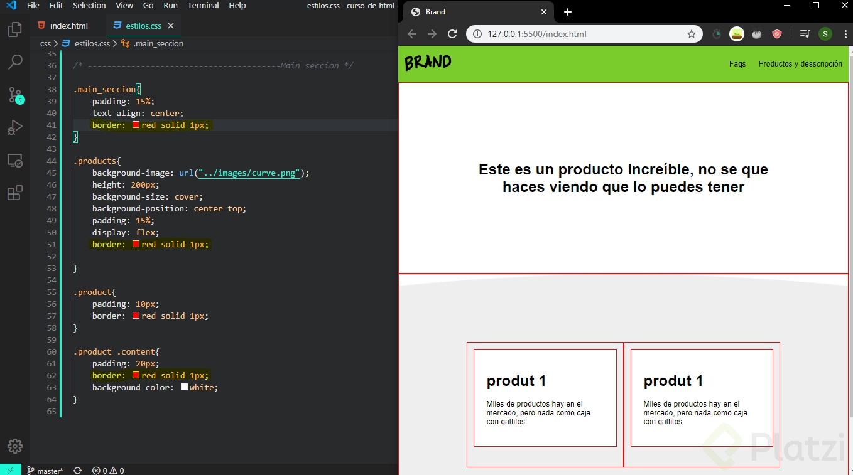Bookmark this page with the star icon

pos(692,34)
